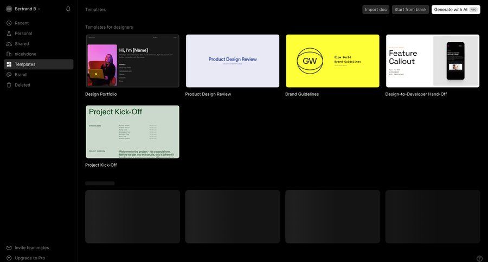The image size is (488, 262).
Task: Click the Invite teammates envelope icon
Action: click(9, 248)
